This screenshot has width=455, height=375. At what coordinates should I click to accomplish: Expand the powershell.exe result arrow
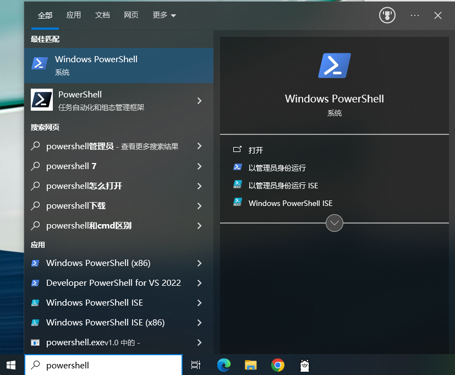(x=199, y=343)
